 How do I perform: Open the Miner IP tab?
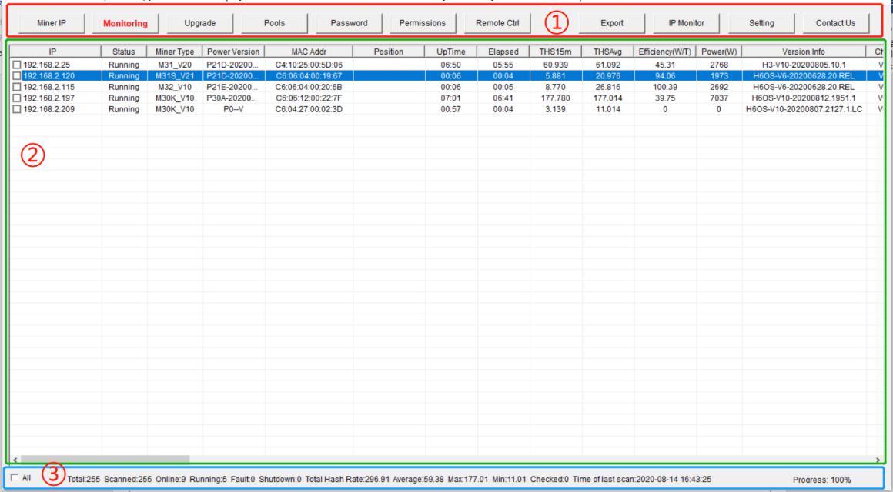(50, 23)
